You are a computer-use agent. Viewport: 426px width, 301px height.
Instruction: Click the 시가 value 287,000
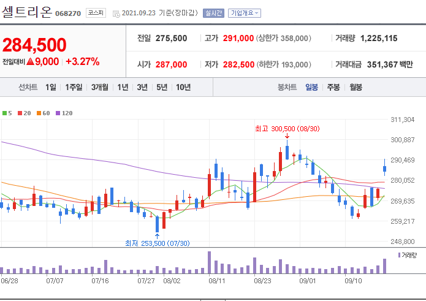pyautogui.click(x=171, y=64)
